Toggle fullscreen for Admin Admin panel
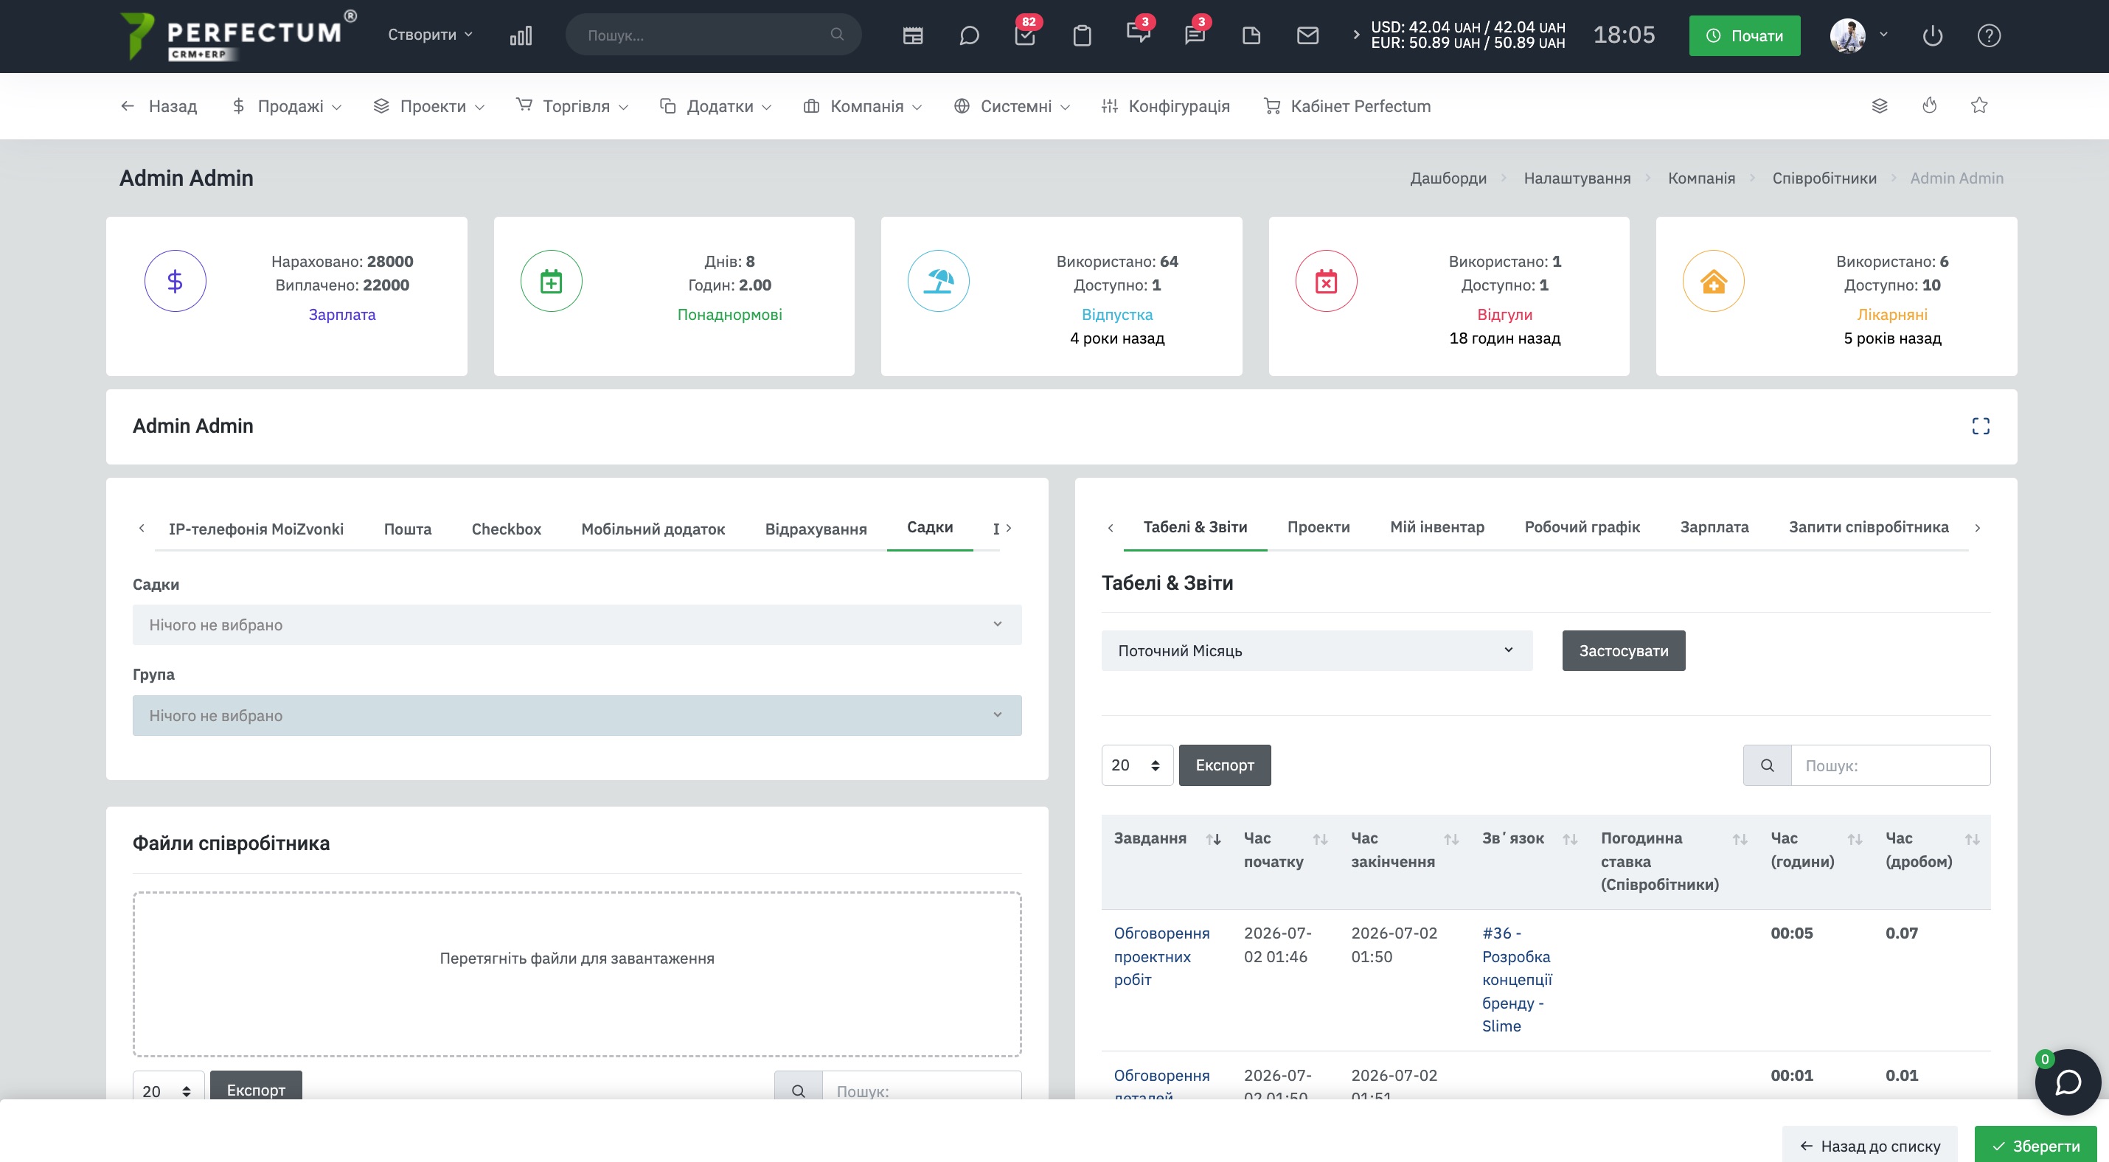The image size is (2109, 1162). click(1980, 426)
